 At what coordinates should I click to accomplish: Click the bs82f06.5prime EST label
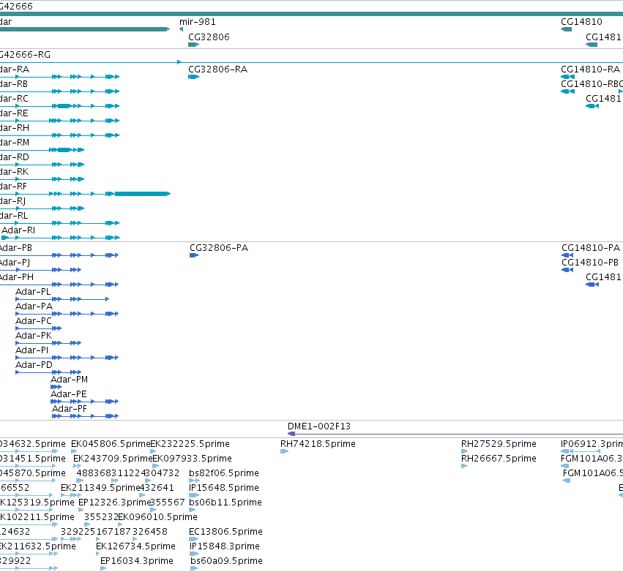click(224, 473)
